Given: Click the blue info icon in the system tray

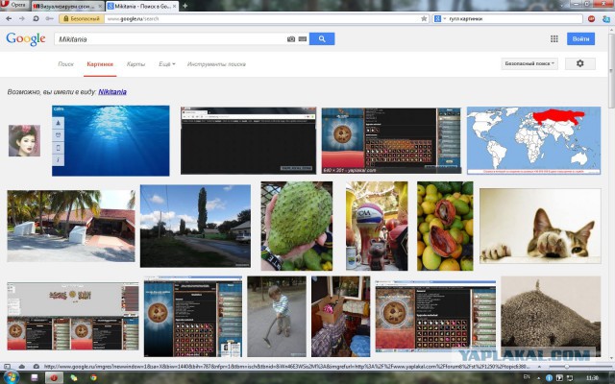Looking at the screenshot, I should click(549, 377).
